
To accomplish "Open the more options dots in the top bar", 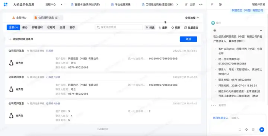I will (x=201, y=4).
